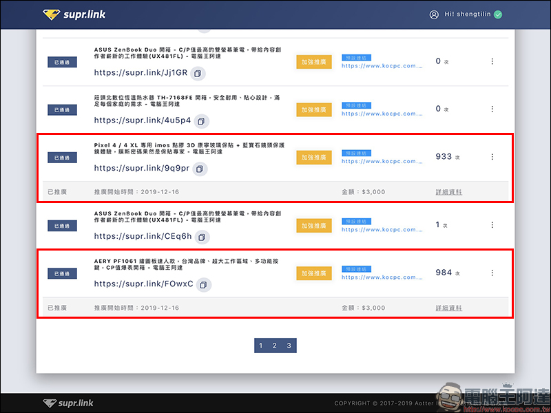Open 詳細資料 for the AERY PF1061 promotion

pos(449,308)
